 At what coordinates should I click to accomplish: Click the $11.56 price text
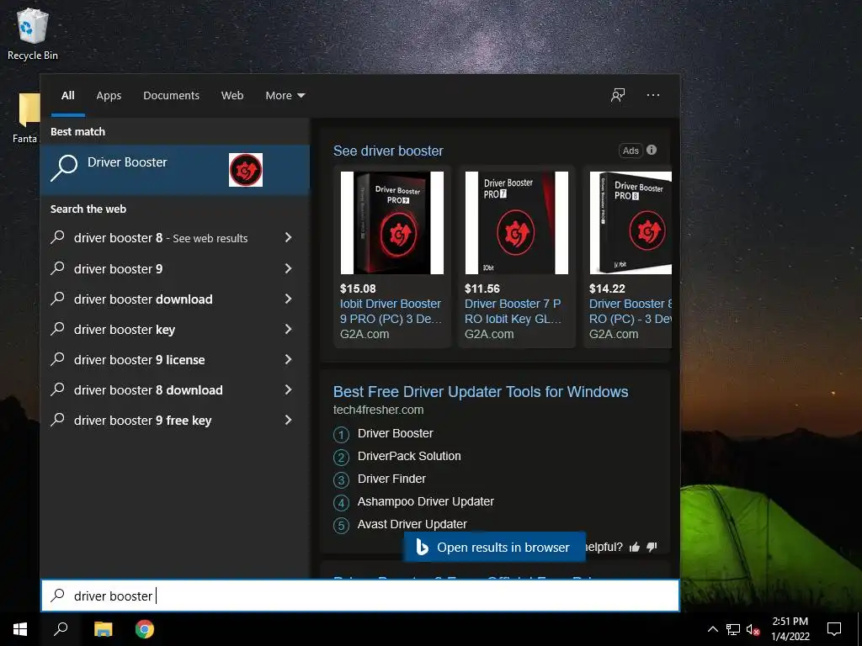tap(482, 289)
